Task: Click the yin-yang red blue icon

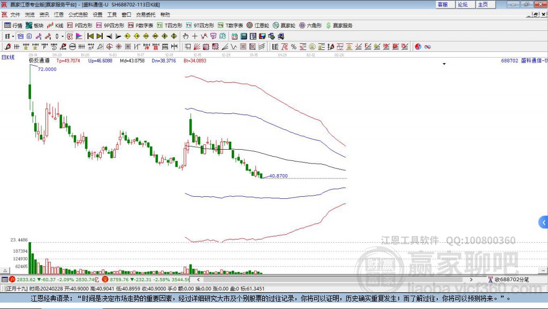Action: point(418,47)
